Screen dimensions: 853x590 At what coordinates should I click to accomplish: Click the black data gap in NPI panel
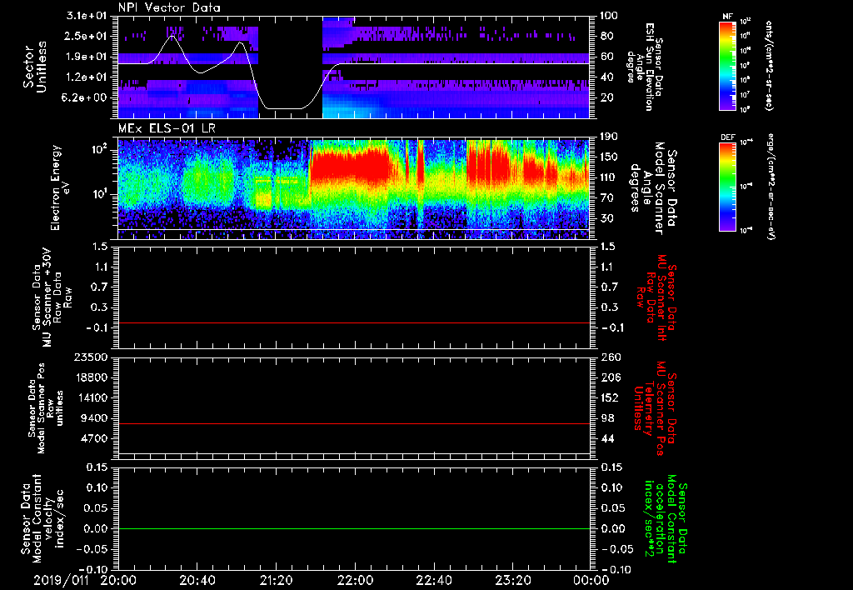[290, 58]
